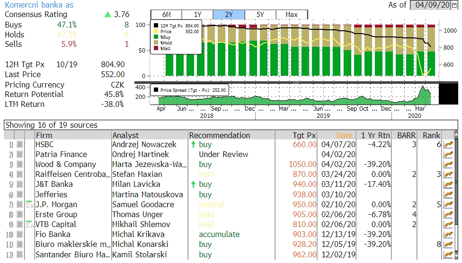This screenshot has width=462, height=263.
Task: Open the document icon for row 4 Raiffeisen
Action: click(20, 175)
